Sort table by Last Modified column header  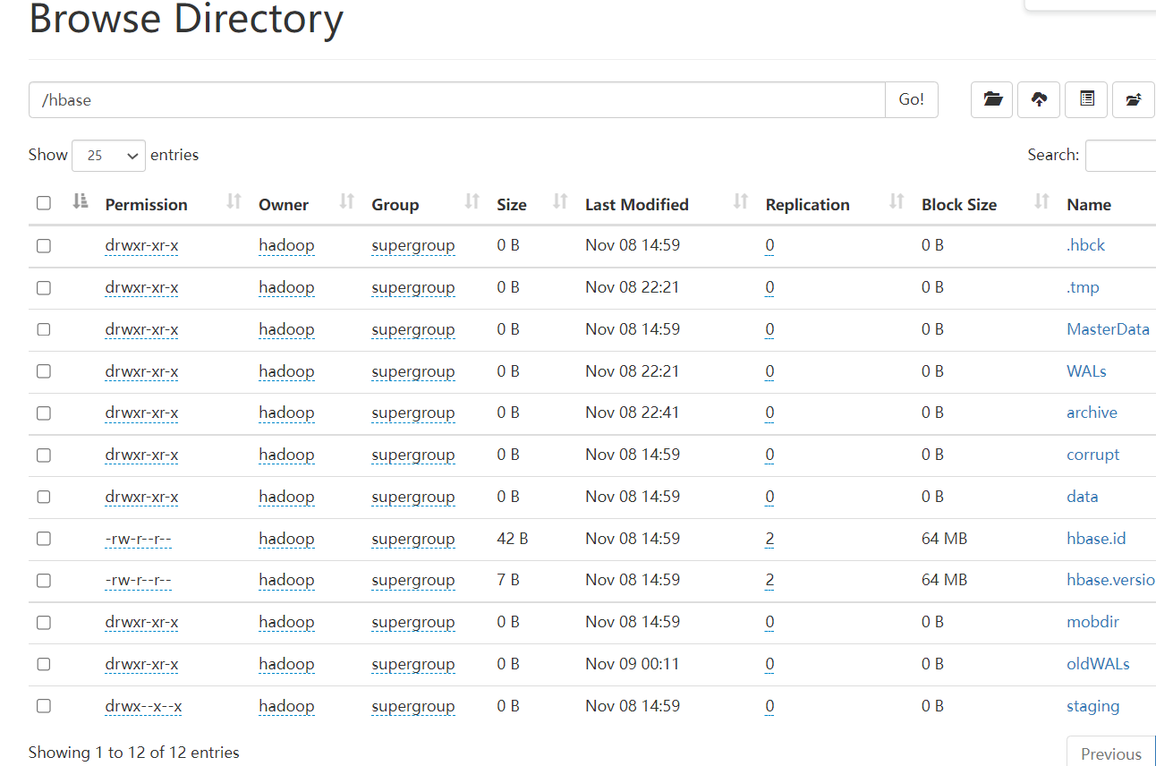636,204
